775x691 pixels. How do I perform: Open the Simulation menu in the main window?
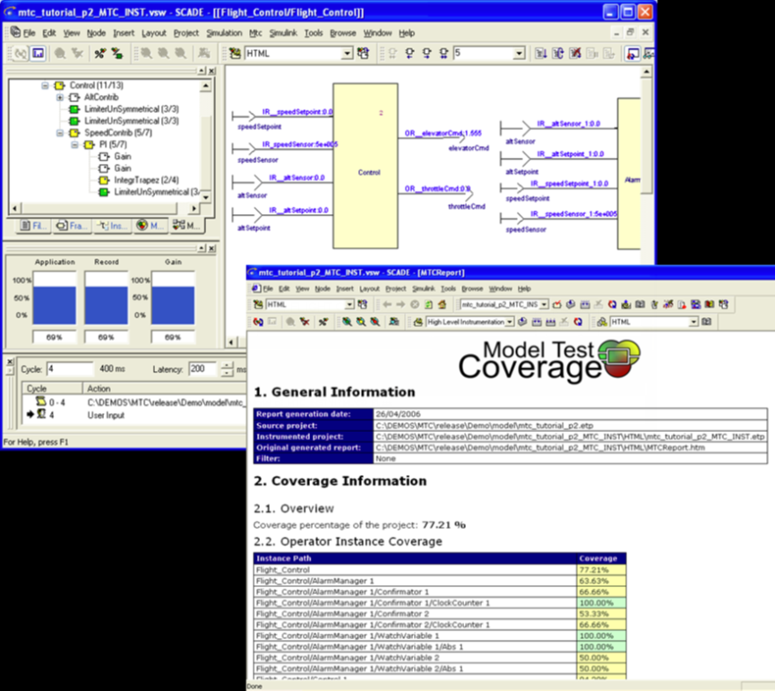[x=224, y=33]
